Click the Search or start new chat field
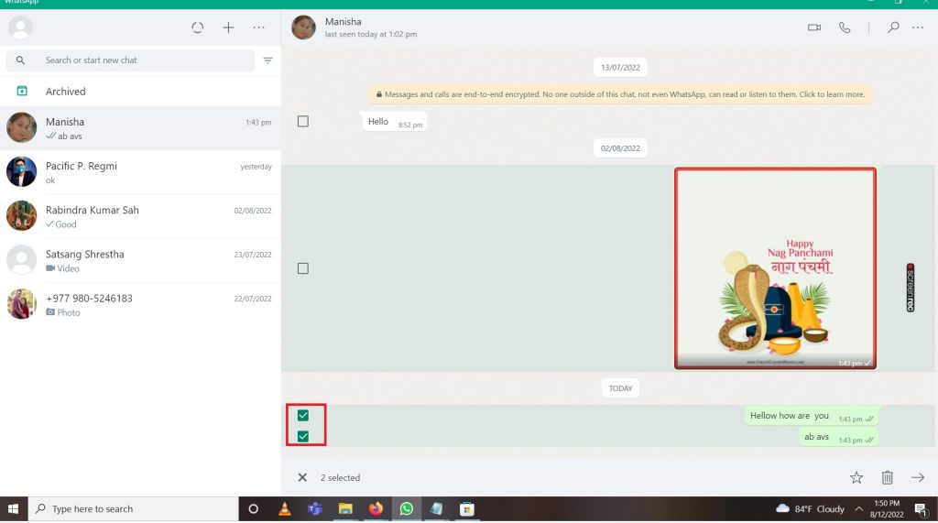Viewport: 938px width, 523px height. point(130,60)
